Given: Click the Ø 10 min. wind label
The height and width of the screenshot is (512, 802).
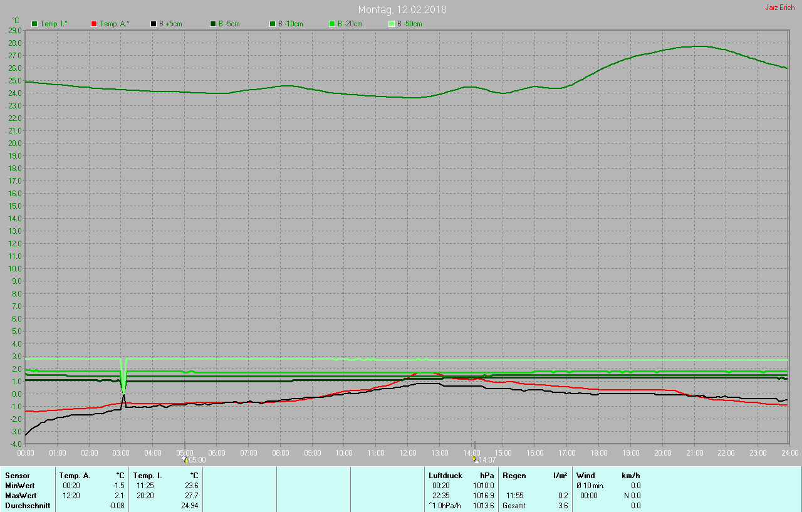Looking at the screenshot, I should pos(590,486).
